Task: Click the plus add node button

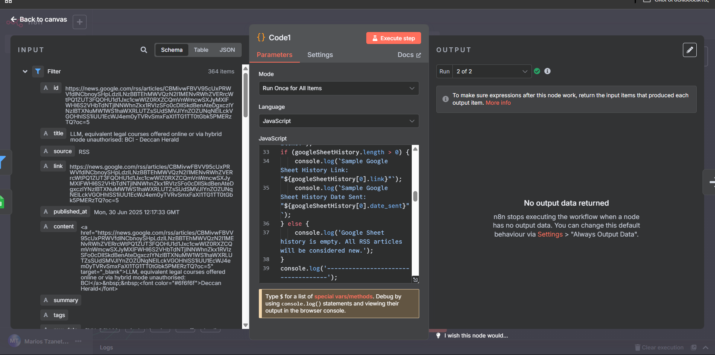Action: click(x=79, y=22)
